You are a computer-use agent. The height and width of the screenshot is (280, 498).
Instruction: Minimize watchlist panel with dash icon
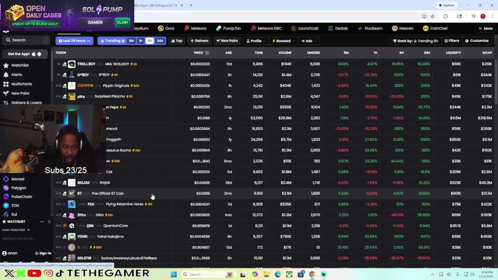(42, 222)
